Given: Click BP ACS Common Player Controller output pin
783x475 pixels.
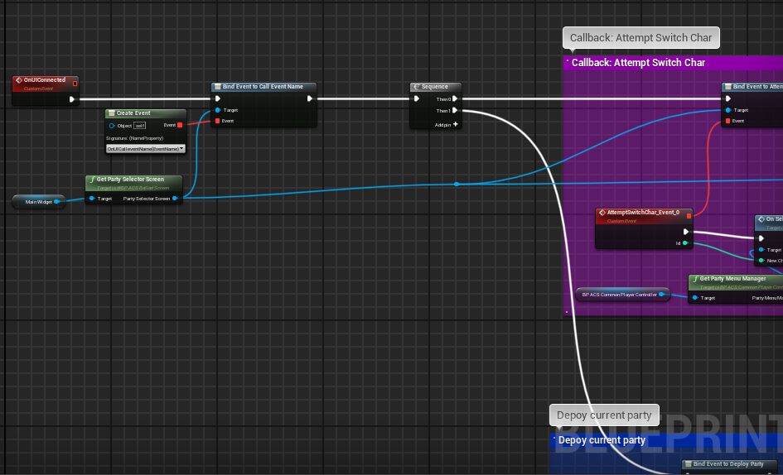Looking at the screenshot, I should [662, 295].
